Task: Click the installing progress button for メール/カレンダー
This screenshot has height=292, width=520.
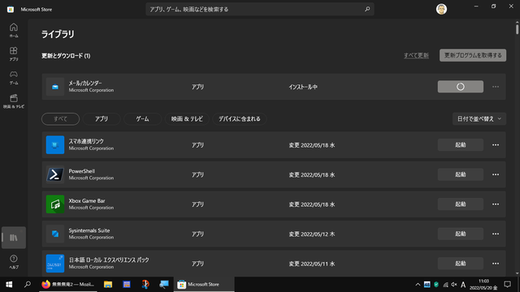Action: (x=461, y=87)
